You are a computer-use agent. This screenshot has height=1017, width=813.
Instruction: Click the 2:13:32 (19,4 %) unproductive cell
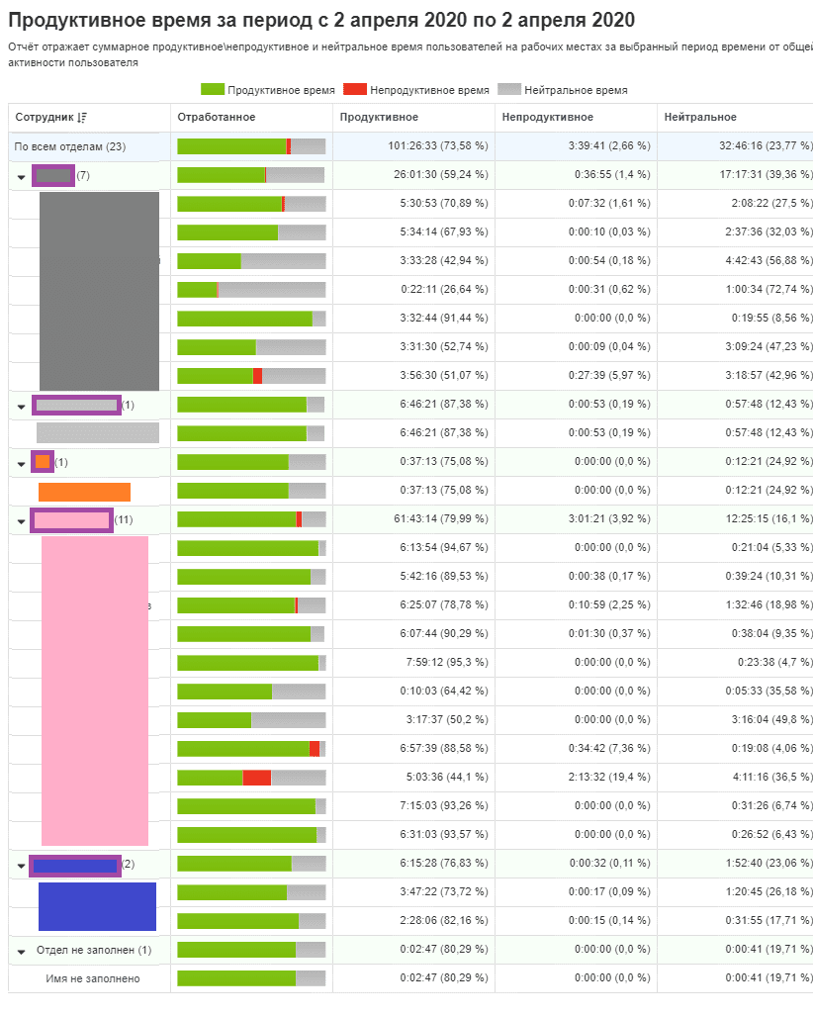point(608,778)
